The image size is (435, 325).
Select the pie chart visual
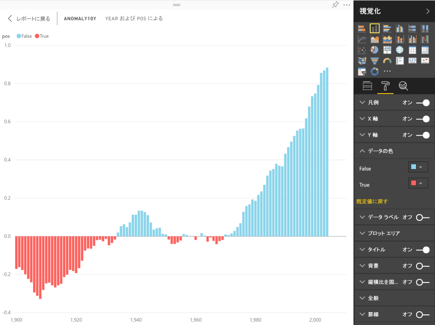[375, 50]
